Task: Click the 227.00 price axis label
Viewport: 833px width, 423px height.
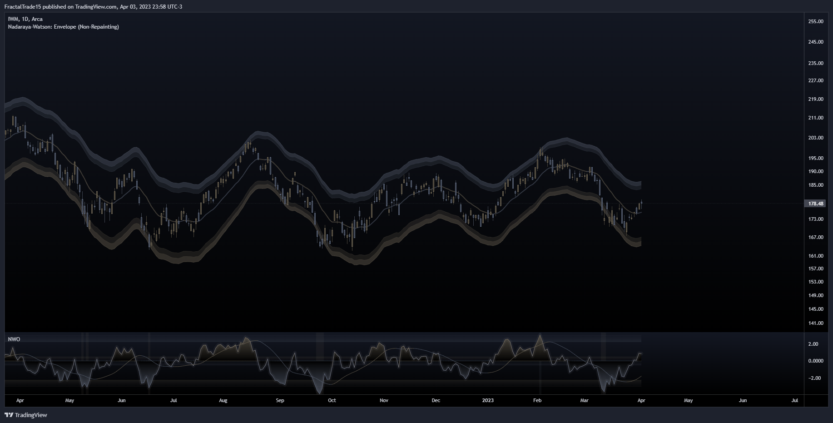Action: (x=816, y=80)
